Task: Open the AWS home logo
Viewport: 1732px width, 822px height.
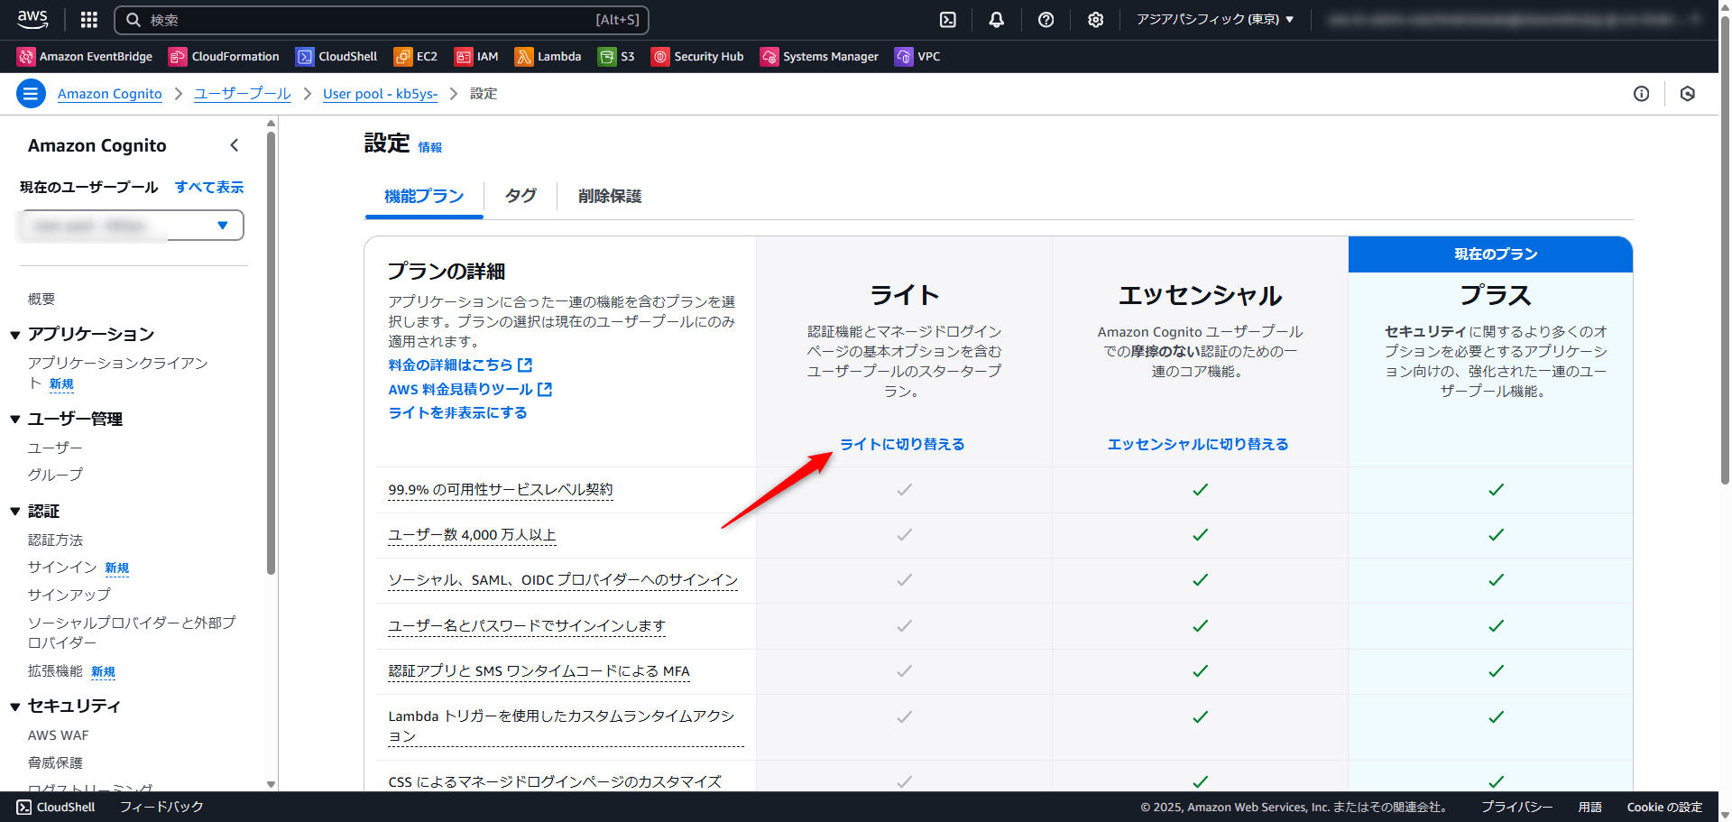Action: [x=33, y=19]
